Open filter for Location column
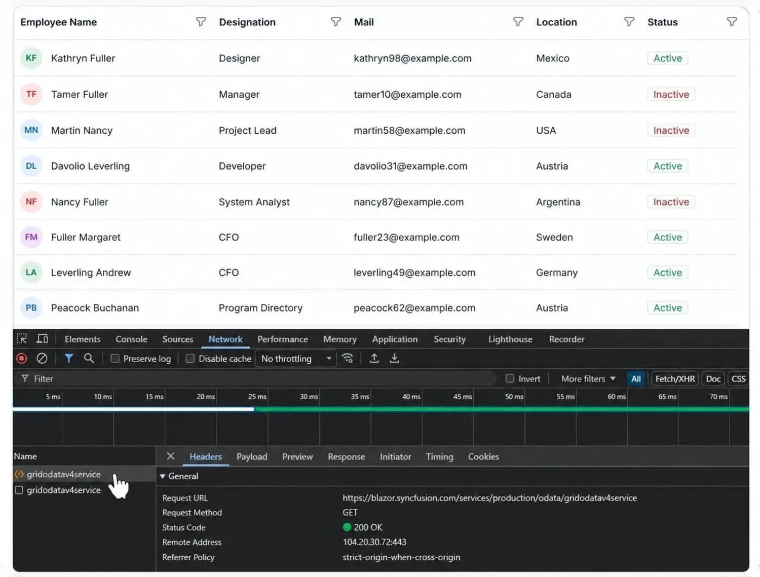Viewport: 760px width, 577px height. click(629, 22)
